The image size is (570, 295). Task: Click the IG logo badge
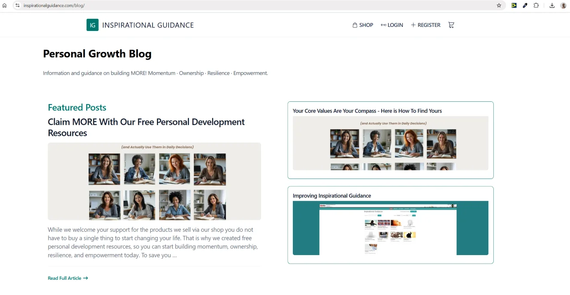(92, 25)
